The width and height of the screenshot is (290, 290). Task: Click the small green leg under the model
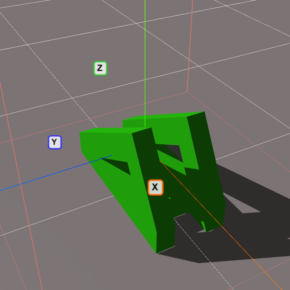pos(204,226)
